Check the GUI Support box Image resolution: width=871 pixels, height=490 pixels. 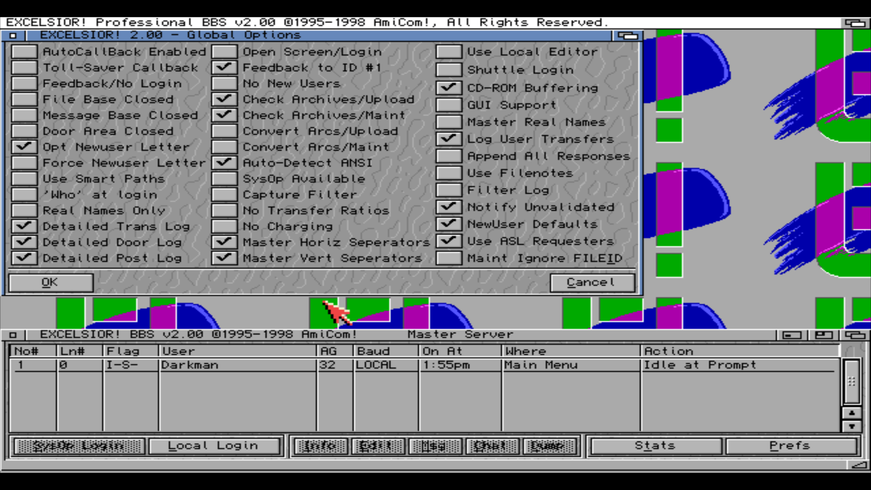449,105
